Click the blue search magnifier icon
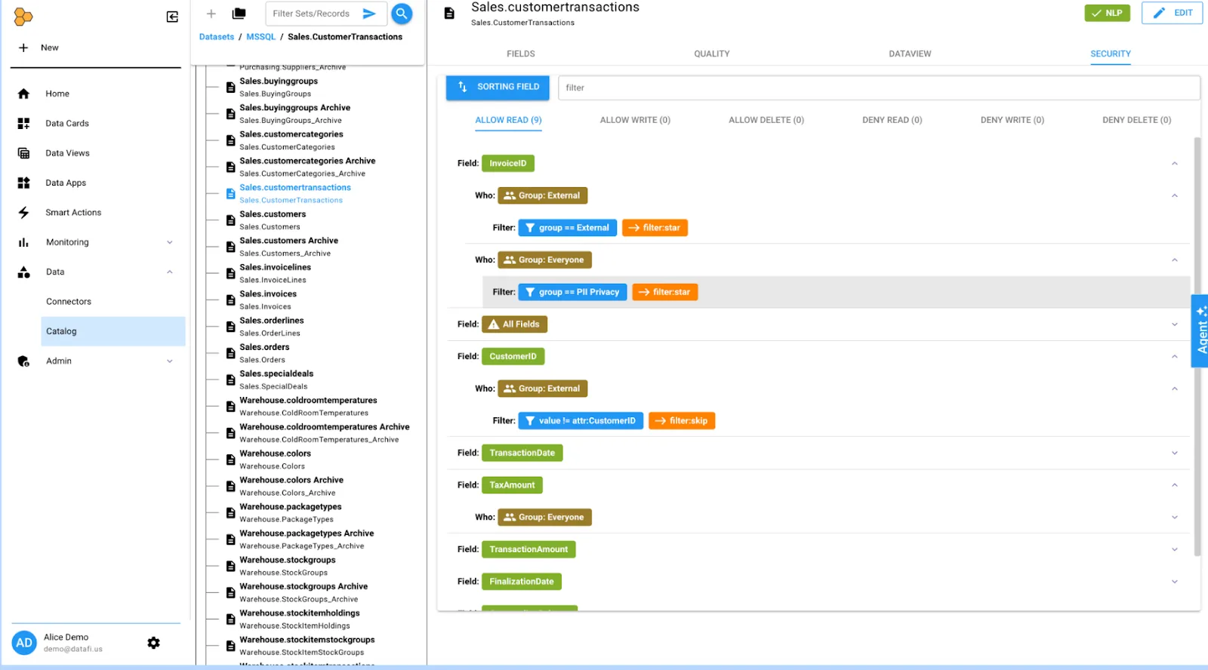Screen dimensions: 1208x670 402,14
